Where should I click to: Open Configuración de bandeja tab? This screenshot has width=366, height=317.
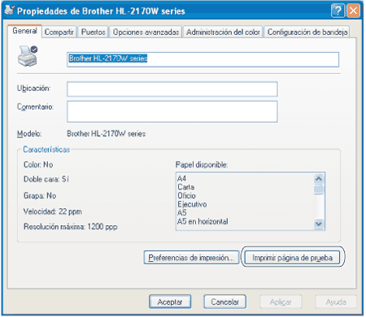click(x=307, y=32)
